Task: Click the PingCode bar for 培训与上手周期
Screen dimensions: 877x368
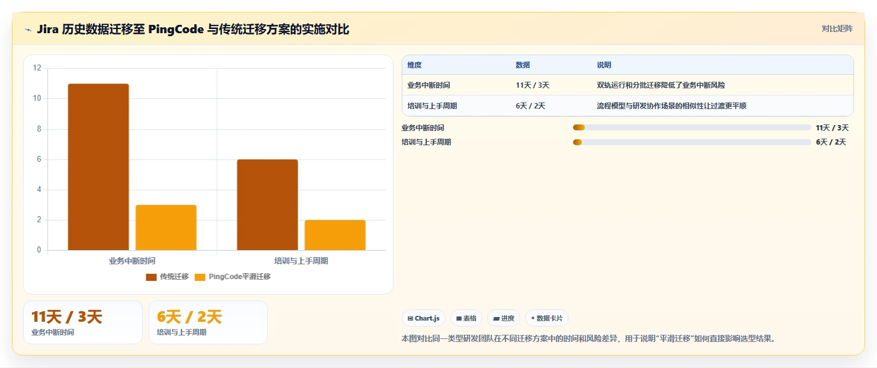Action: pos(335,235)
